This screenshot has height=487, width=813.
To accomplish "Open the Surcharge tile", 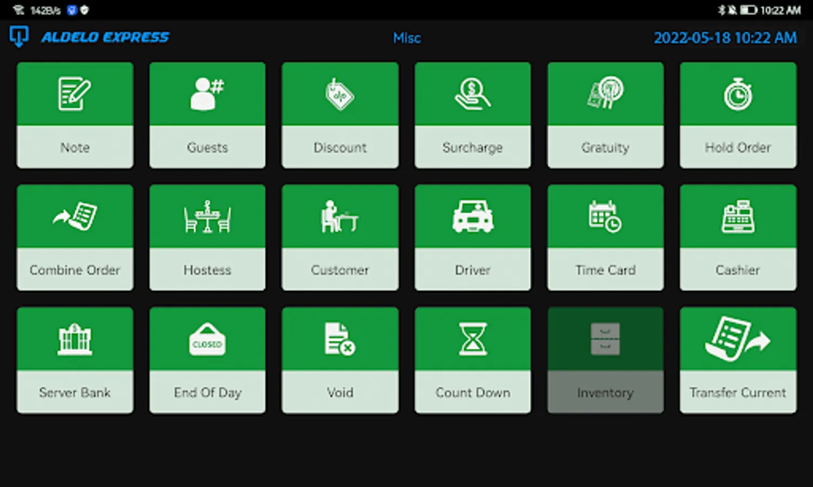I will pyautogui.click(x=473, y=115).
